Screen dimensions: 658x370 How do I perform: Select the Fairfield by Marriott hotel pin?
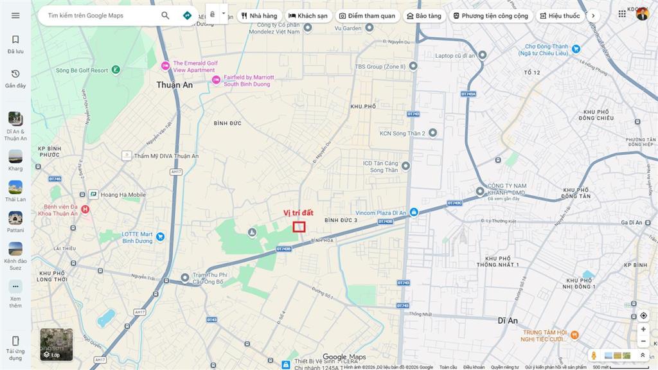[216, 80]
